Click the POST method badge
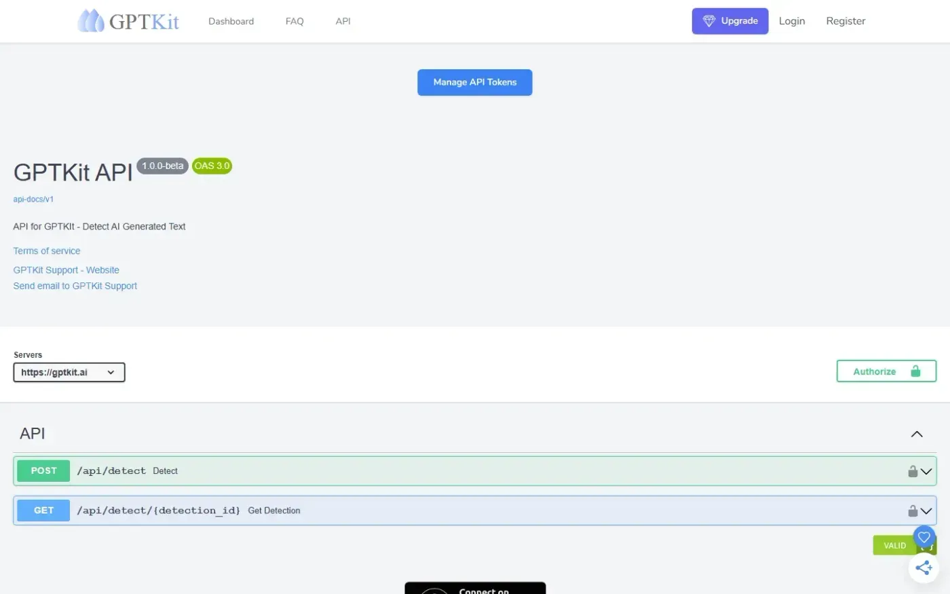 tap(43, 470)
